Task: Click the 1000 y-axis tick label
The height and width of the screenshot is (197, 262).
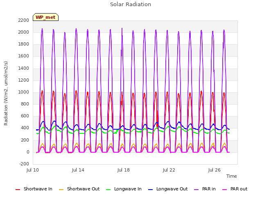Action: pyautogui.click(x=24, y=92)
